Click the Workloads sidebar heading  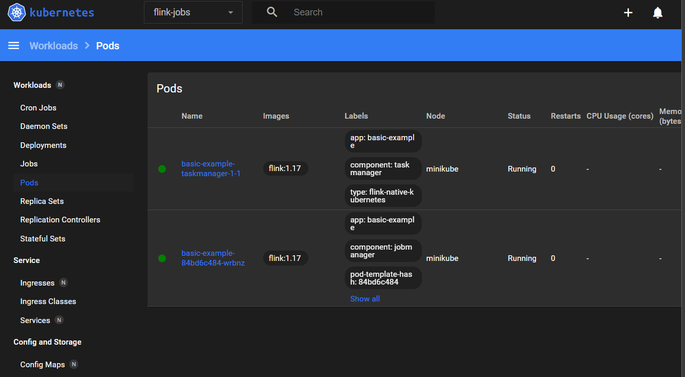(32, 85)
